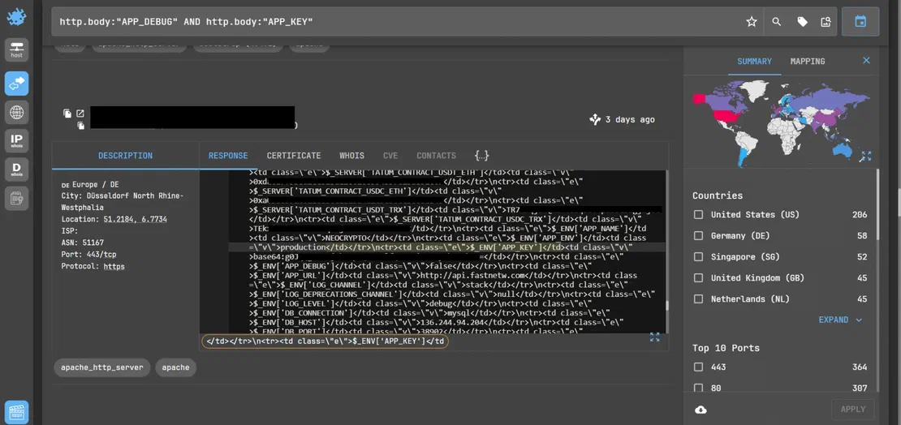Click the '3 days ago' timestamp

click(630, 119)
